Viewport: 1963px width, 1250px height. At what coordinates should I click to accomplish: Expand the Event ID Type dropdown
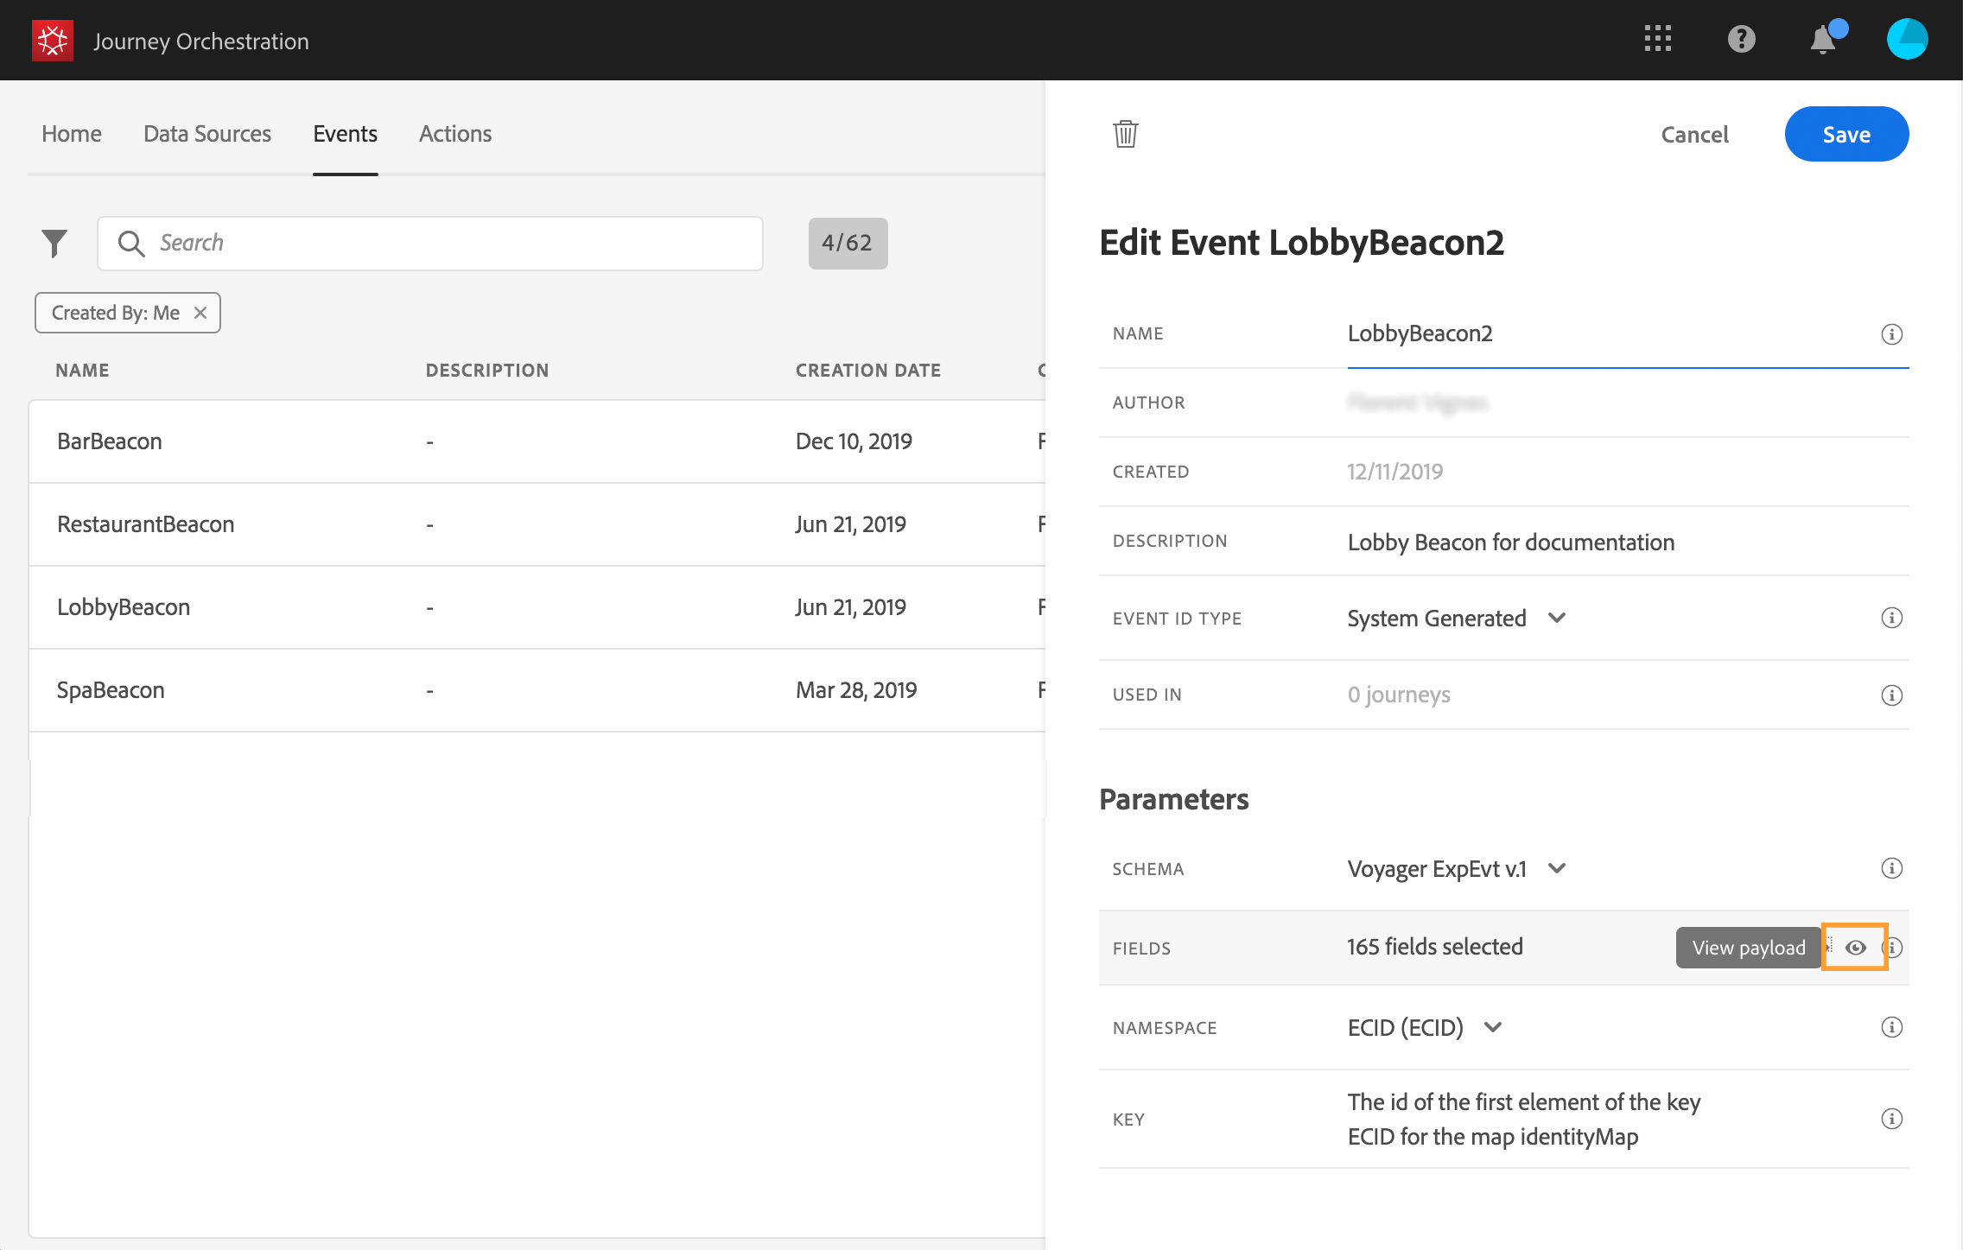click(1557, 618)
